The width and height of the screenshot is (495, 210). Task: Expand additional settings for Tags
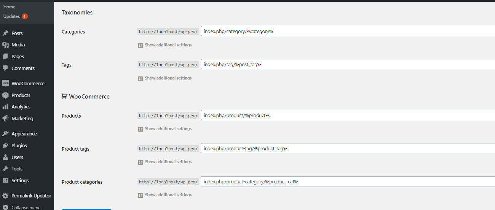coord(168,78)
